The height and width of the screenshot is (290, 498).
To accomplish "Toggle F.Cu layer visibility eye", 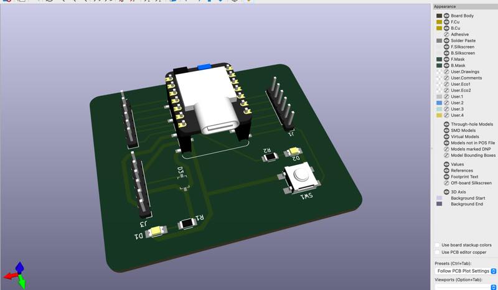I will pos(446,22).
